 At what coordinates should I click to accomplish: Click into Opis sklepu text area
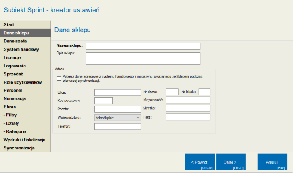click(143, 59)
